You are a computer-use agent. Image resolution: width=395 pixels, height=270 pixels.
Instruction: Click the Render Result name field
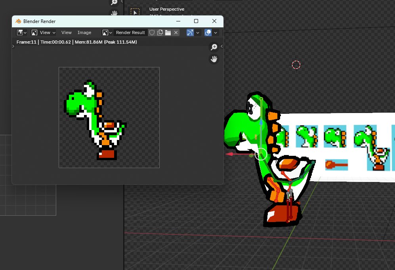pos(131,33)
